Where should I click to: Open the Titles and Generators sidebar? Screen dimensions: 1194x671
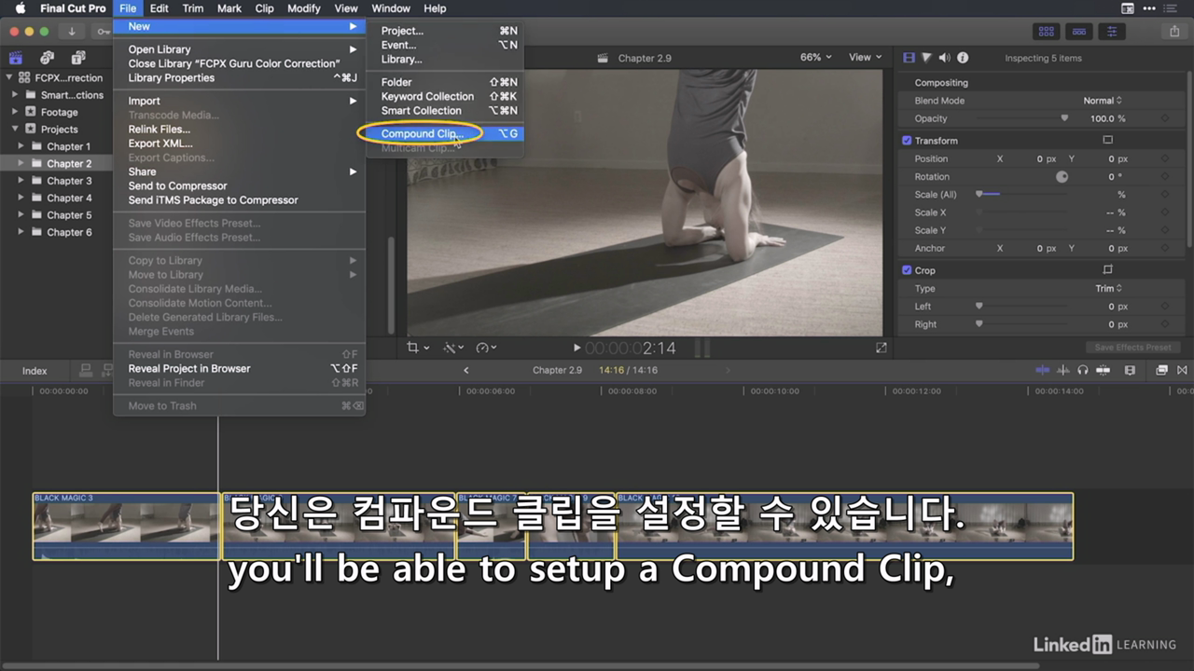coord(78,58)
